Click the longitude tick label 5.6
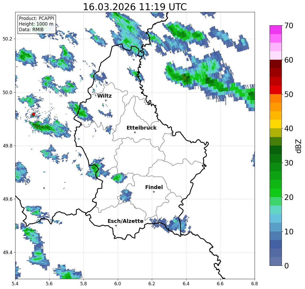 pyautogui.click(x=49, y=284)
